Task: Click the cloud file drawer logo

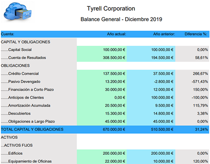Action: [x=18, y=12]
